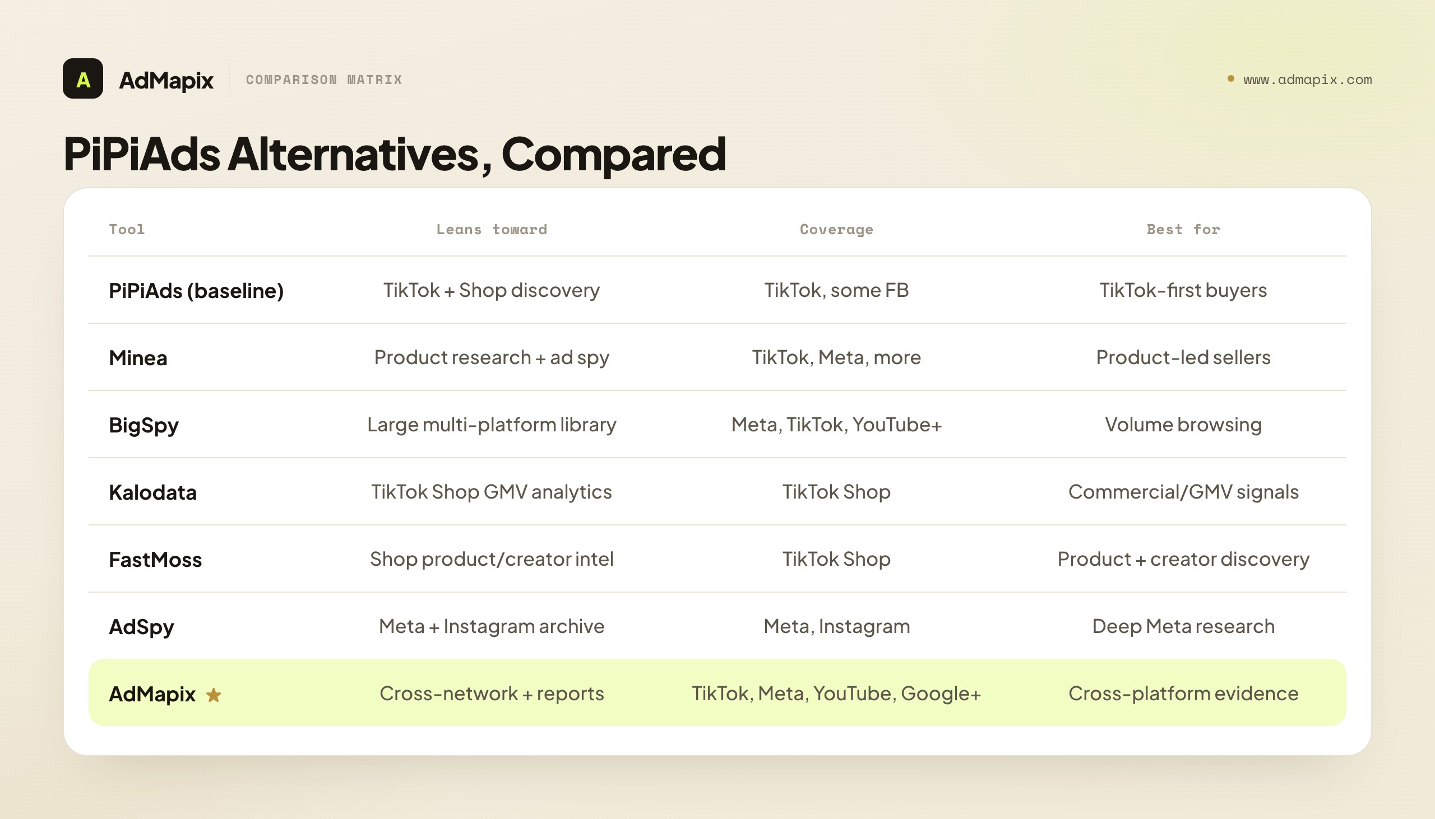Click the AdMapix logo square with letter A
The width and height of the screenshot is (1435, 819).
tap(83, 79)
